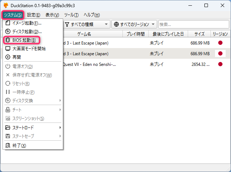Click the resume play icon
The height and width of the screenshot is (172, 231).
coord(8,57)
